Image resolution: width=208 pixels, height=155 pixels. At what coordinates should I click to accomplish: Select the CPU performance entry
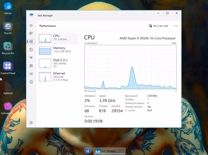[58, 38]
